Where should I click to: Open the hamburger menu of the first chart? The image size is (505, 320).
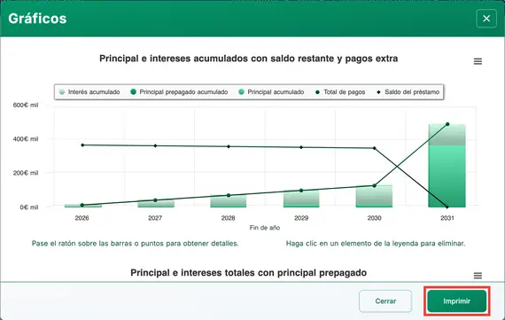(x=478, y=61)
